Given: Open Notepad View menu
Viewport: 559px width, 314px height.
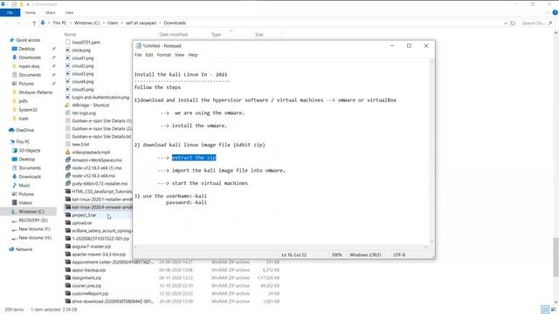Looking at the screenshot, I should (179, 55).
